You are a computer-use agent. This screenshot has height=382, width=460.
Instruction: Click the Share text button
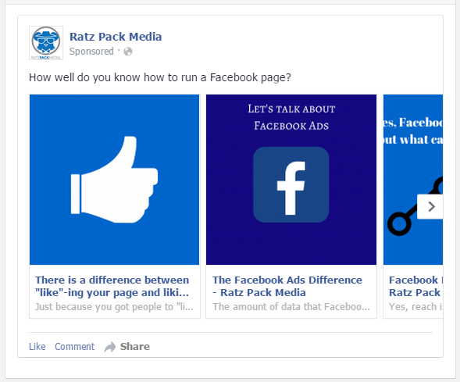pyautogui.click(x=135, y=347)
